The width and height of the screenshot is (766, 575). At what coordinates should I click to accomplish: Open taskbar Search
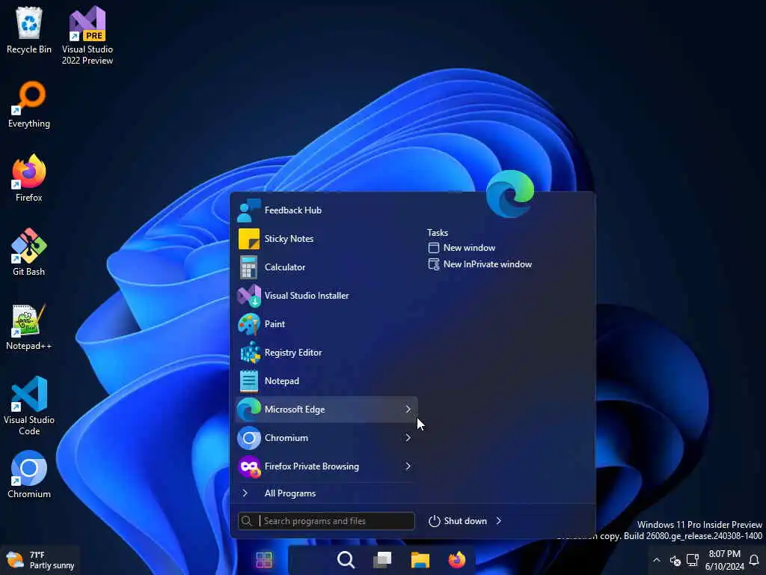point(346,560)
